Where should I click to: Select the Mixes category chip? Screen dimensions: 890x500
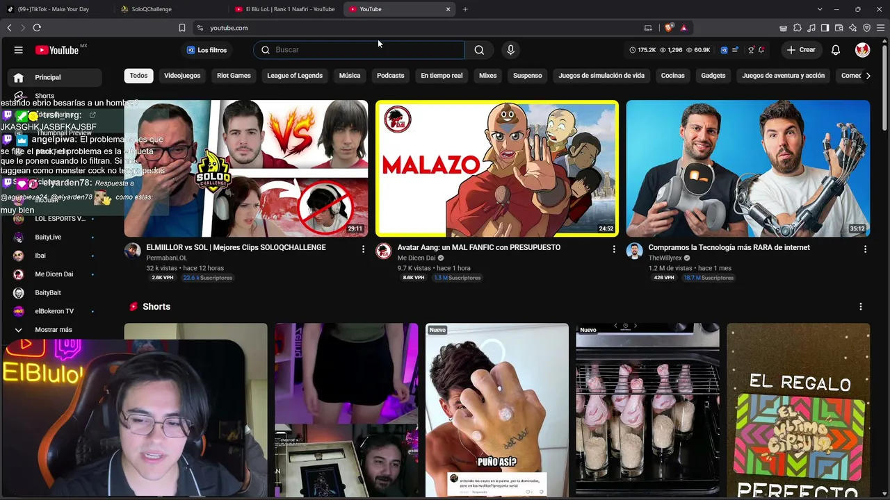click(488, 76)
